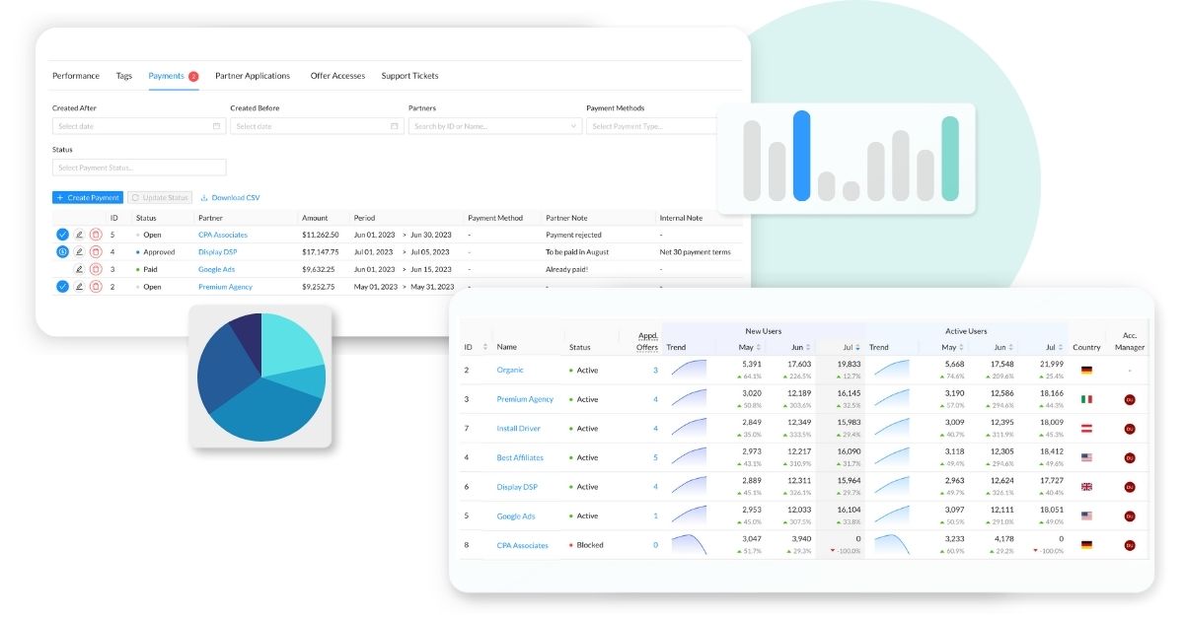Open the Partners search dropdown

coord(495,126)
